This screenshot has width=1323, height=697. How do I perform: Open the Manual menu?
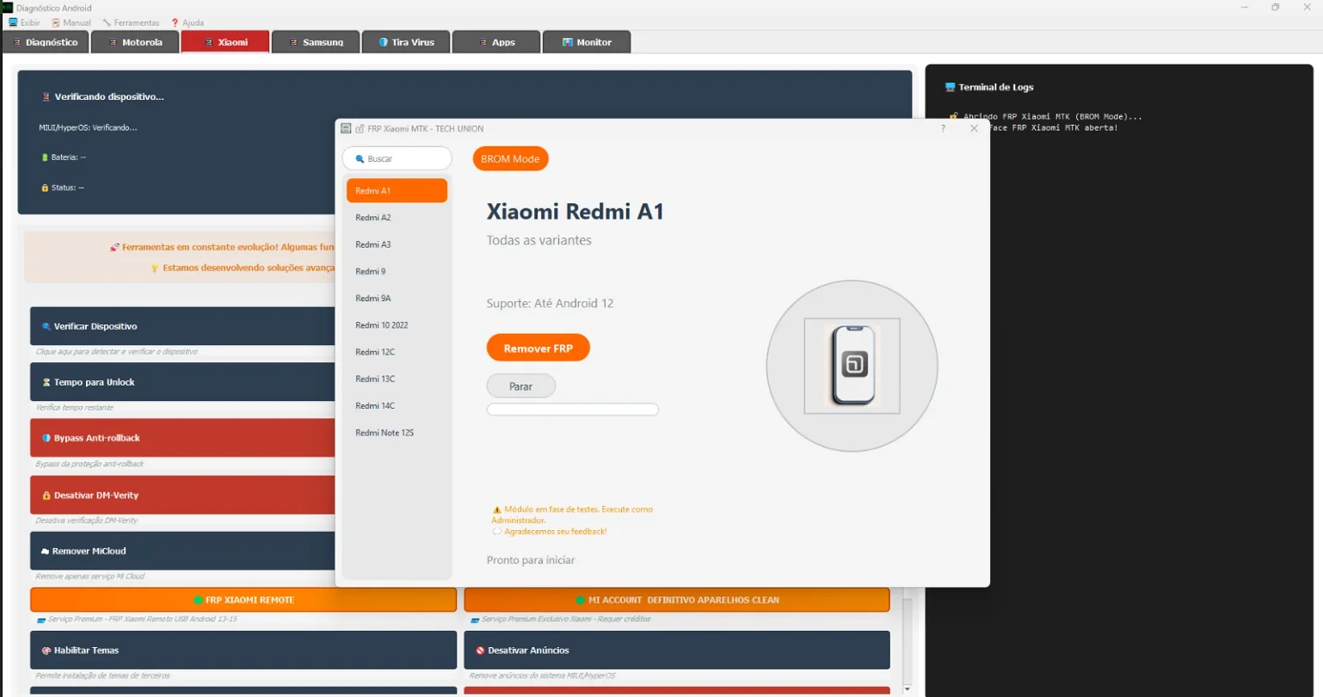(71, 22)
